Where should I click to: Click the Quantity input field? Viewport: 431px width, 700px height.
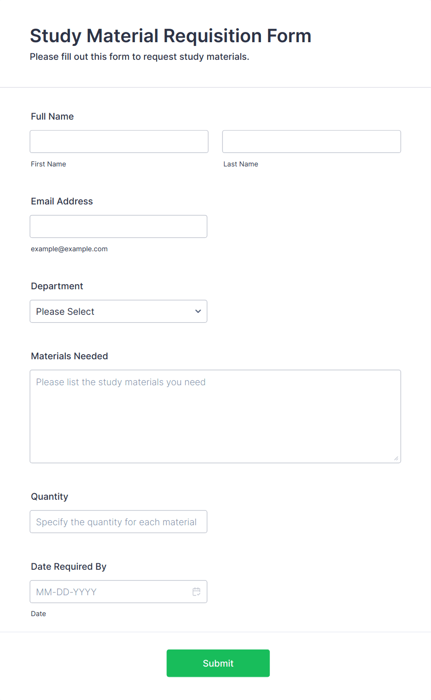119,522
